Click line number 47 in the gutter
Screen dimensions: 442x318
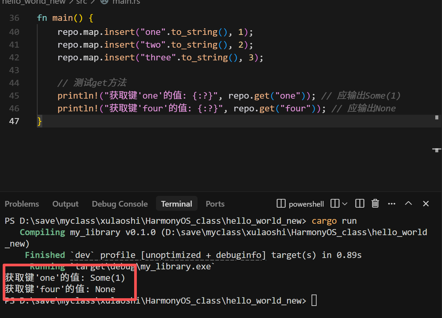point(14,121)
